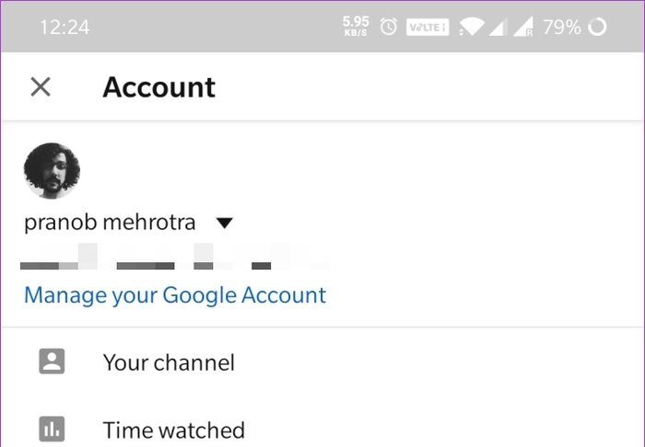The height and width of the screenshot is (447, 645).
Task: Close the Account screen with X icon
Action: click(x=41, y=87)
